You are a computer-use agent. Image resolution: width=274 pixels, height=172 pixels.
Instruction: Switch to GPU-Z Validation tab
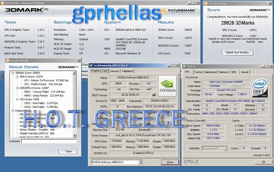pos(127,71)
